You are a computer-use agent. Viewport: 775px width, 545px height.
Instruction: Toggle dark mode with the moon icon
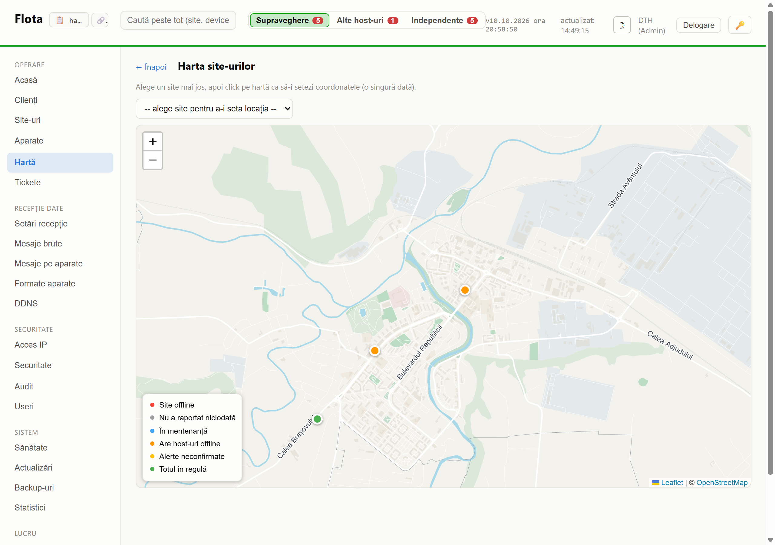point(622,25)
